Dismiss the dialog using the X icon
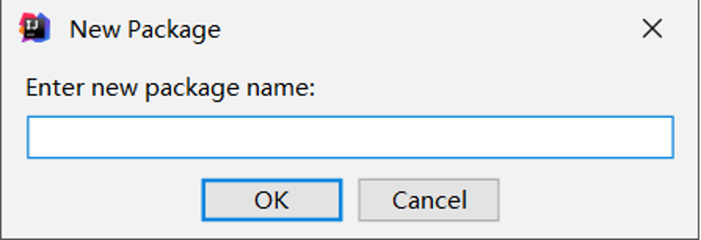This screenshot has width=701, height=240. (652, 29)
